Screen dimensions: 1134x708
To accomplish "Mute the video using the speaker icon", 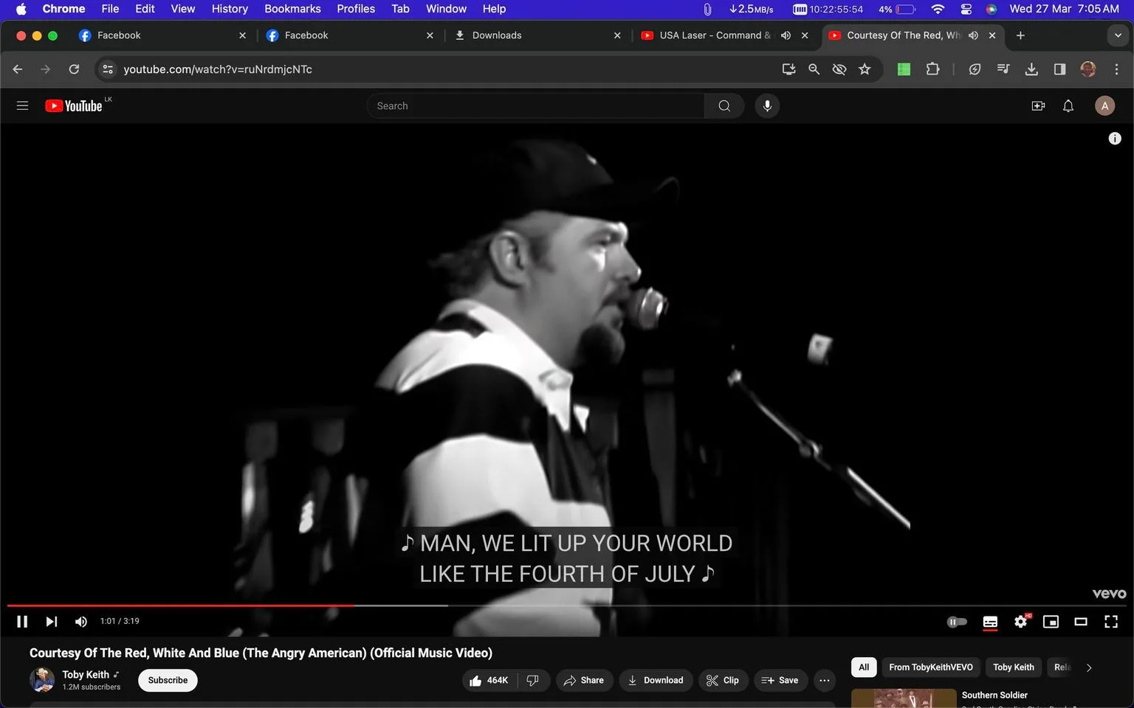I will [80, 622].
